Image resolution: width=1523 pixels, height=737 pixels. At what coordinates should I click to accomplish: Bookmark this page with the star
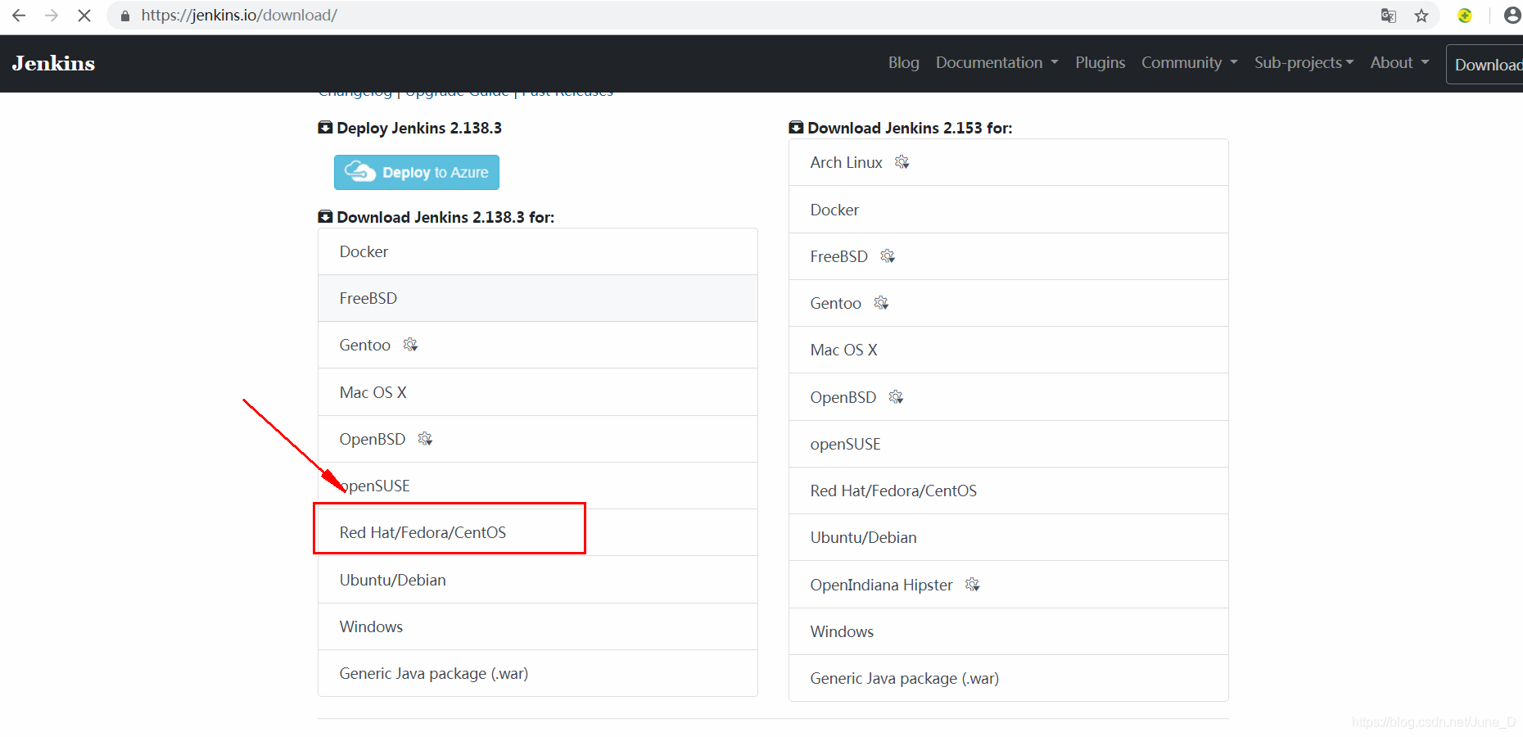(x=1421, y=16)
